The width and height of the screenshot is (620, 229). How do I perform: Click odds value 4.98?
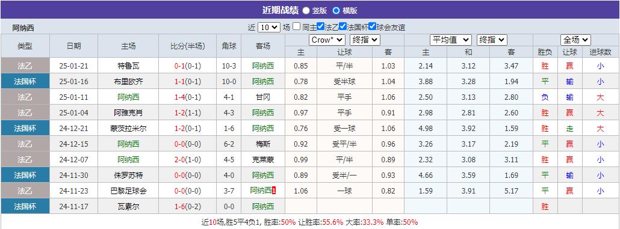426,128
